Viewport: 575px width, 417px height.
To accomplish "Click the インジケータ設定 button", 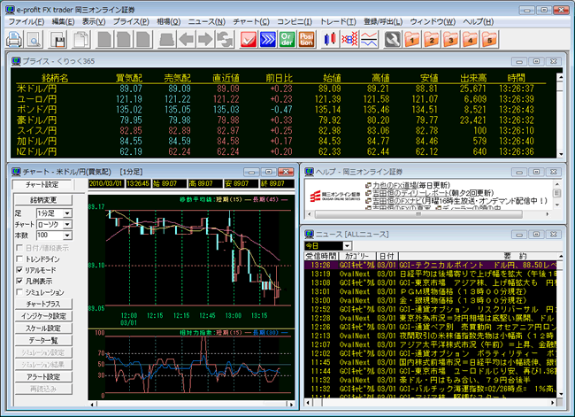I will [43, 316].
